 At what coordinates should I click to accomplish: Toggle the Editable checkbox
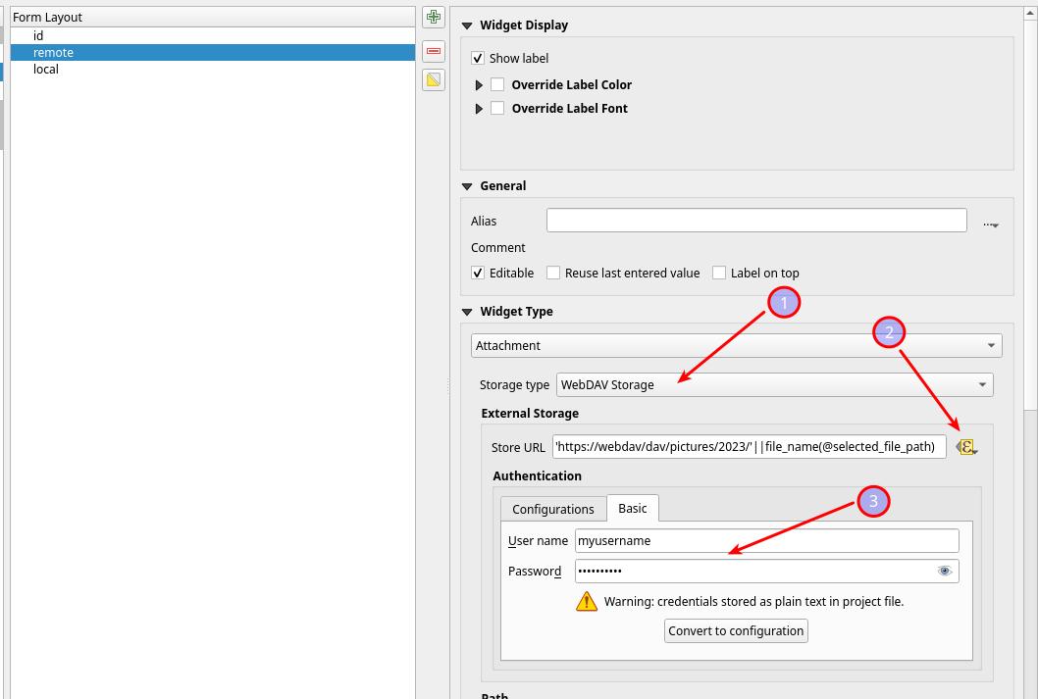[478, 274]
